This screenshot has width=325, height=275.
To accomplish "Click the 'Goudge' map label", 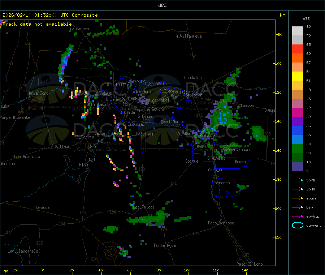I will coord(158,109).
